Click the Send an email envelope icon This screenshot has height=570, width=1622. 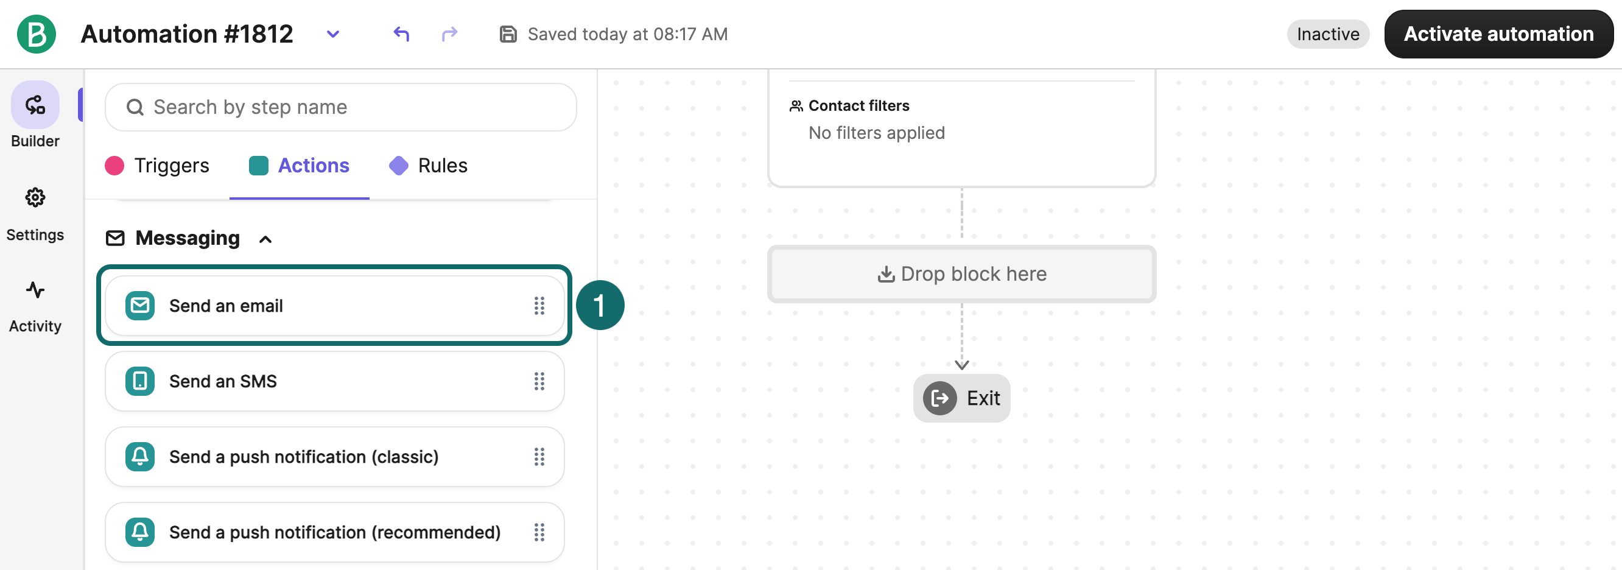(x=140, y=306)
